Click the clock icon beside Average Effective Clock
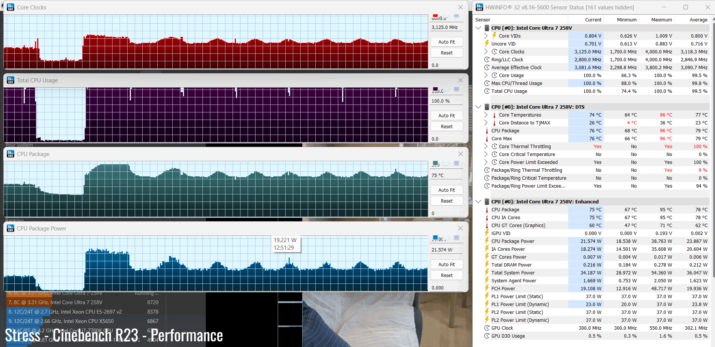The image size is (715, 347). tap(487, 67)
